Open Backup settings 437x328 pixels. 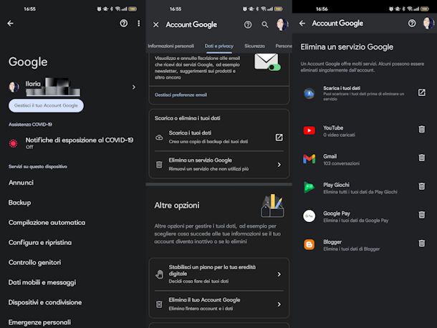click(19, 203)
